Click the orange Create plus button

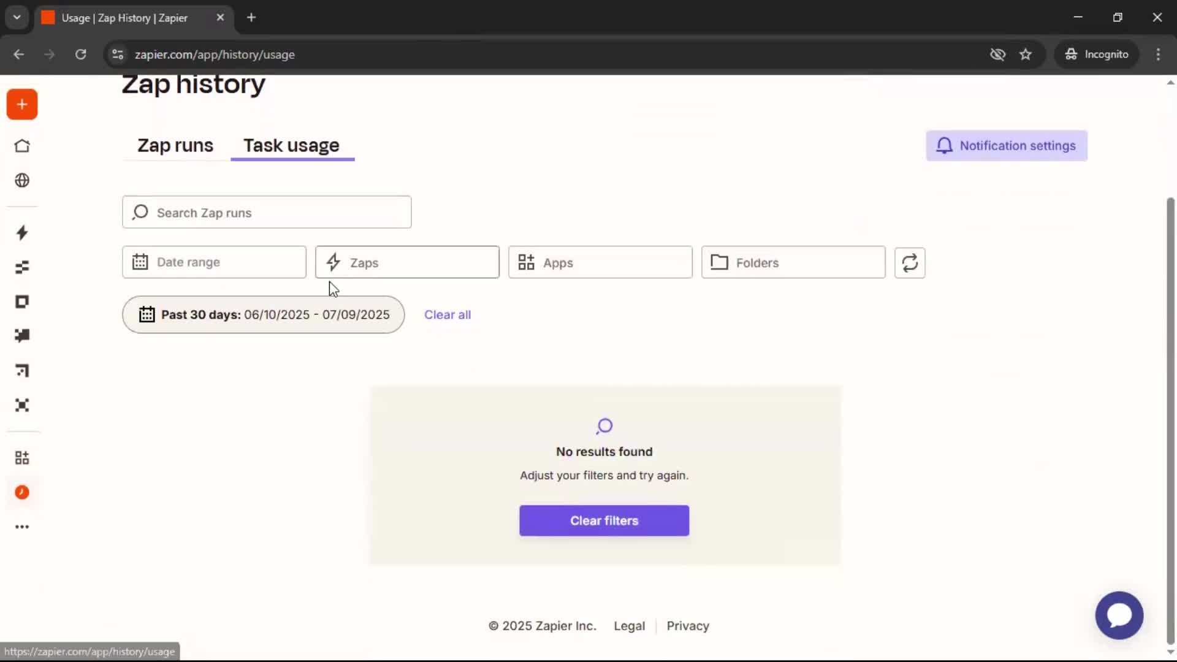click(x=22, y=104)
